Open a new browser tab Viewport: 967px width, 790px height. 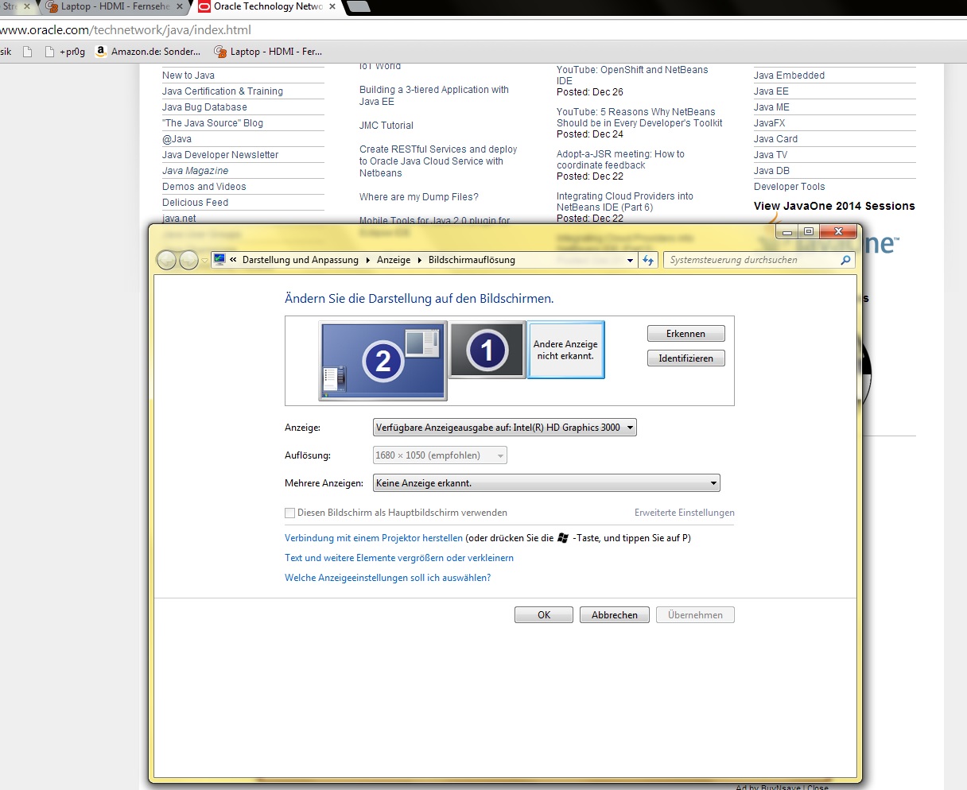click(x=359, y=7)
